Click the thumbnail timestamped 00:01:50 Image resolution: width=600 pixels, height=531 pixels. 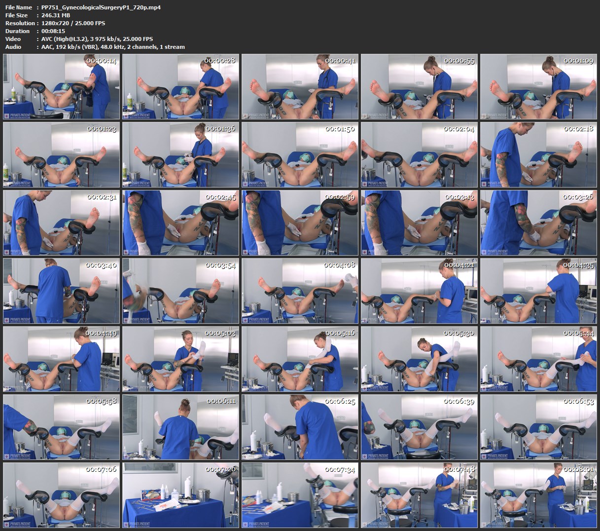pyautogui.click(x=300, y=154)
